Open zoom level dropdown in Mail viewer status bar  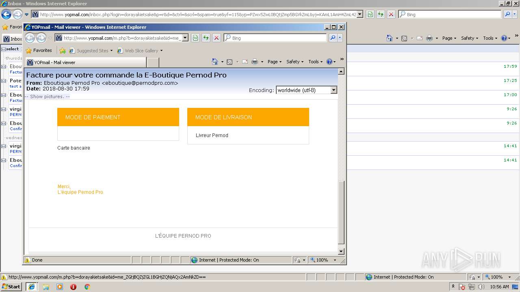pos(335,260)
